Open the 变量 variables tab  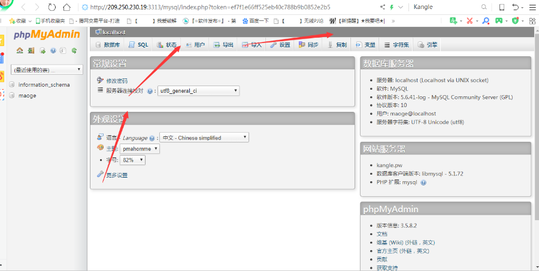(365, 45)
